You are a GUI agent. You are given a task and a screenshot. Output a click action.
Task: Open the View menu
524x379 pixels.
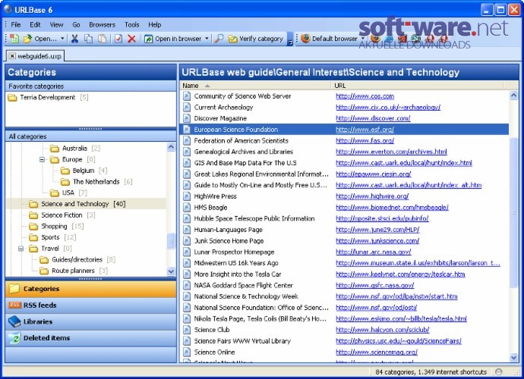click(x=56, y=25)
